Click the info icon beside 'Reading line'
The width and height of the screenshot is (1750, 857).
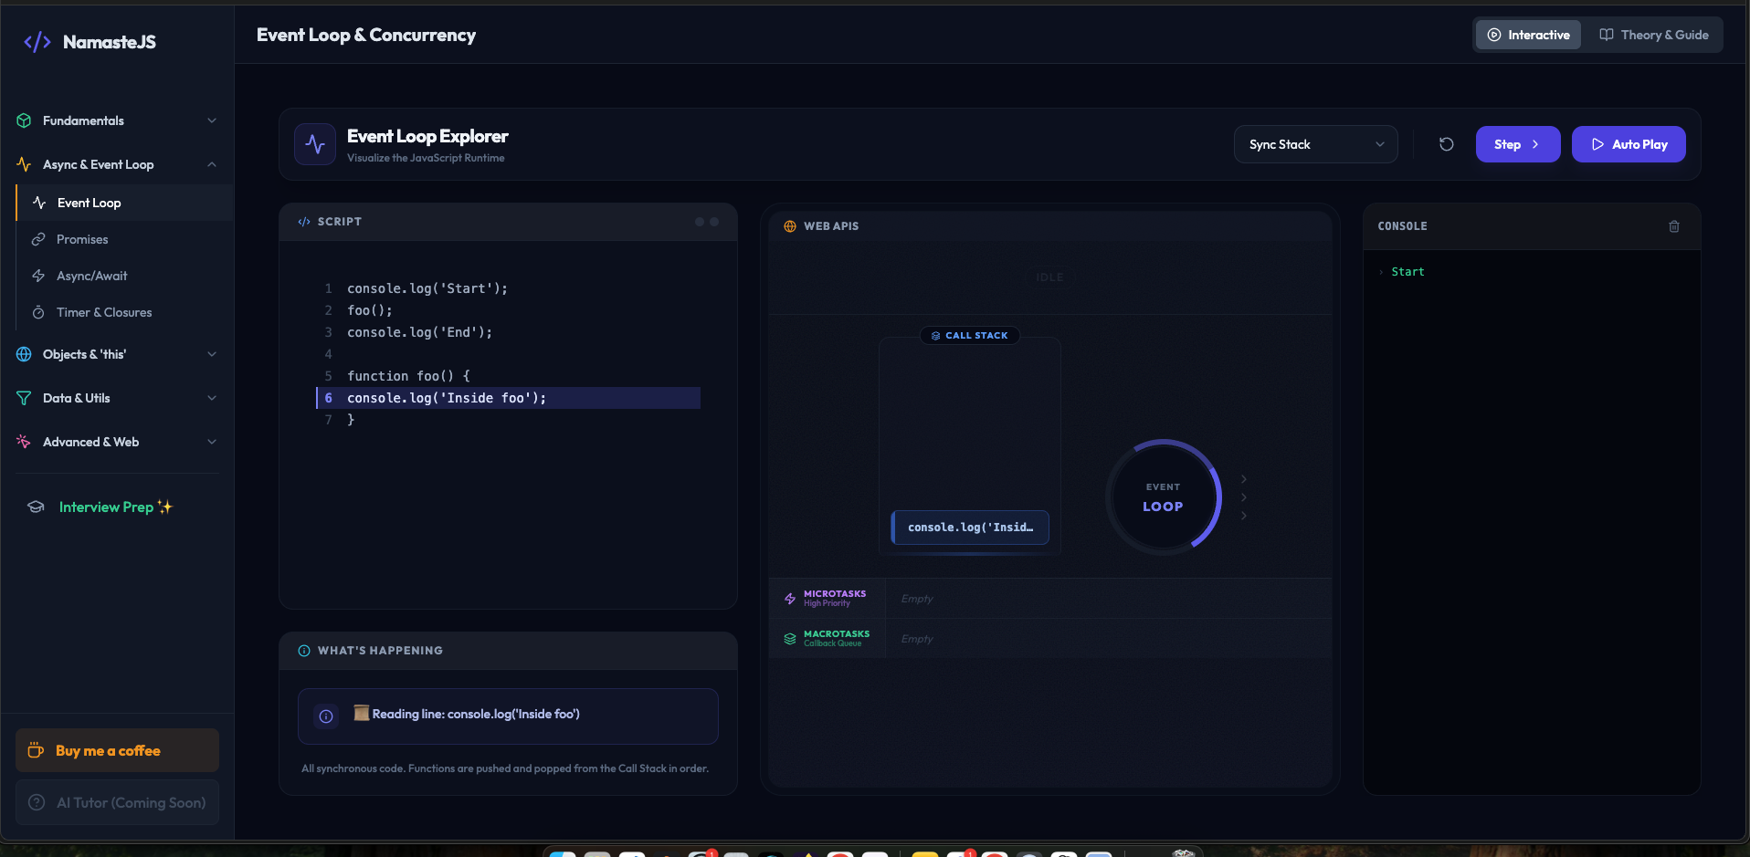tap(326, 716)
